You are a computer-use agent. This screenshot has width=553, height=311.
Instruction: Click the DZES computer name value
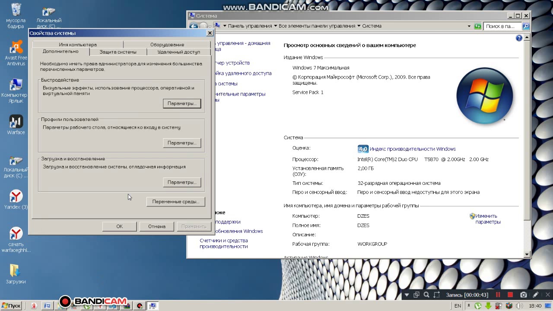(363, 216)
